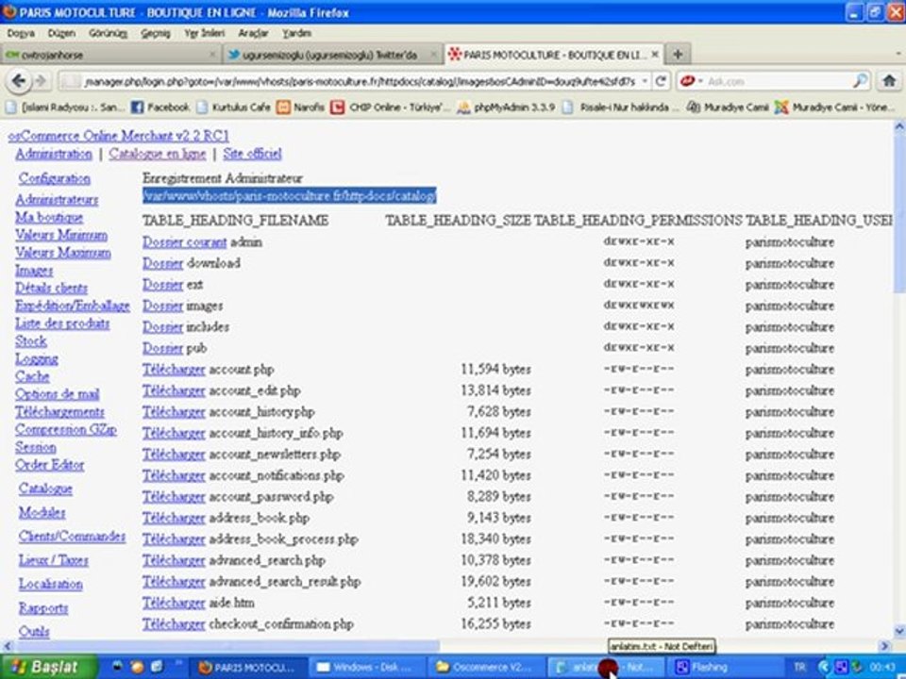The image size is (906, 679).
Task: Switch to Oscommerce V2 folder taskbar button
Action: pyautogui.click(x=487, y=668)
